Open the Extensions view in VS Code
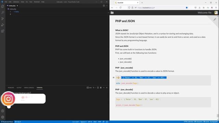The height and width of the screenshot is (123, 219). (x=2, y=31)
